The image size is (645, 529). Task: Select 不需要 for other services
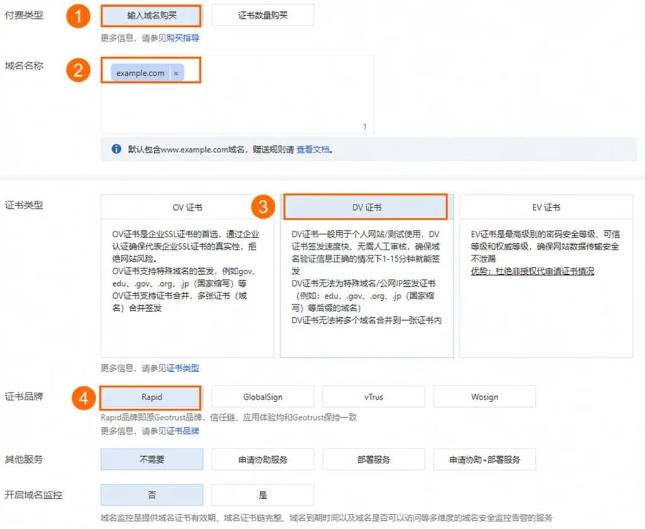152,459
